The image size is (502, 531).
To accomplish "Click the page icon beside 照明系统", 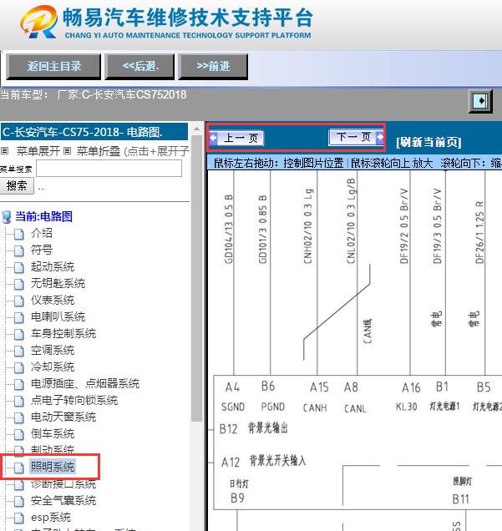I will coord(19,468).
